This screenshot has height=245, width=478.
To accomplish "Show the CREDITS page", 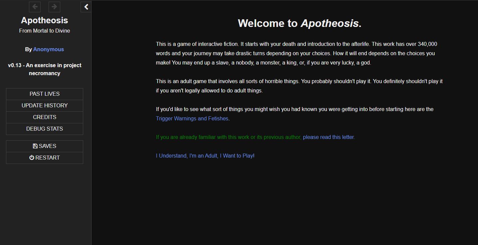I will (45, 117).
